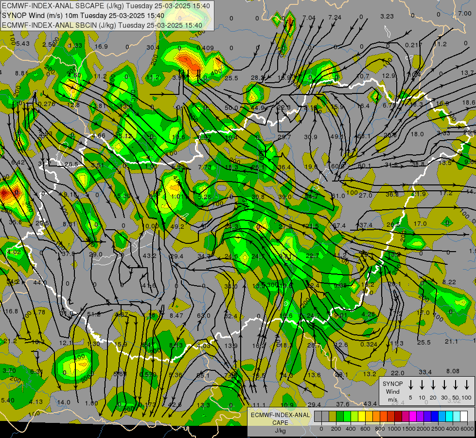Click the map value '51.2'
The width and height of the screenshot is (476, 438).
(93, 314)
